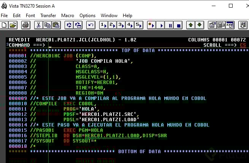Run macro 5 toolbar button

pyautogui.click(x=139, y=25)
